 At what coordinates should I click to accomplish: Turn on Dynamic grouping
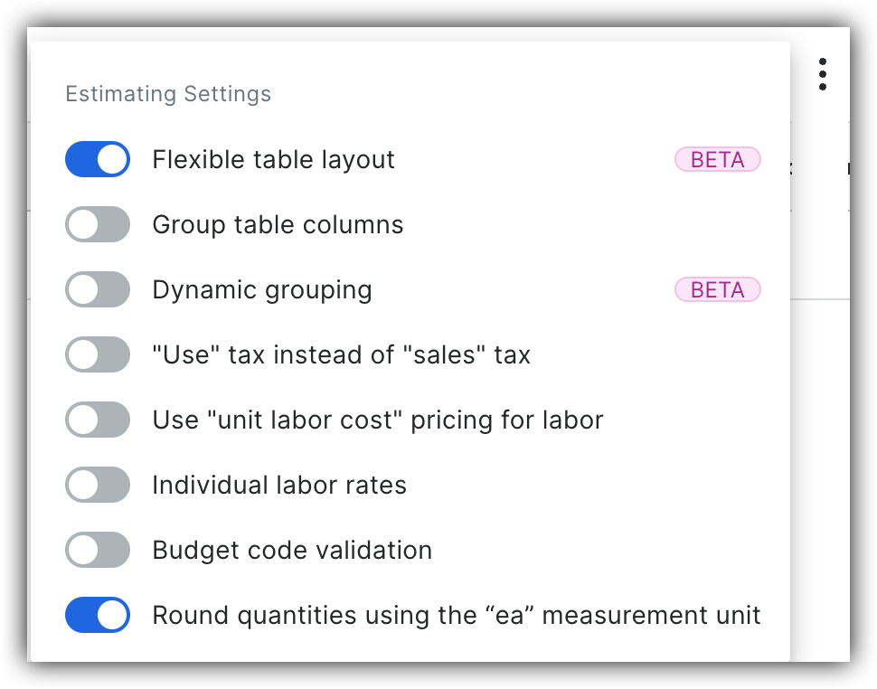[97, 289]
